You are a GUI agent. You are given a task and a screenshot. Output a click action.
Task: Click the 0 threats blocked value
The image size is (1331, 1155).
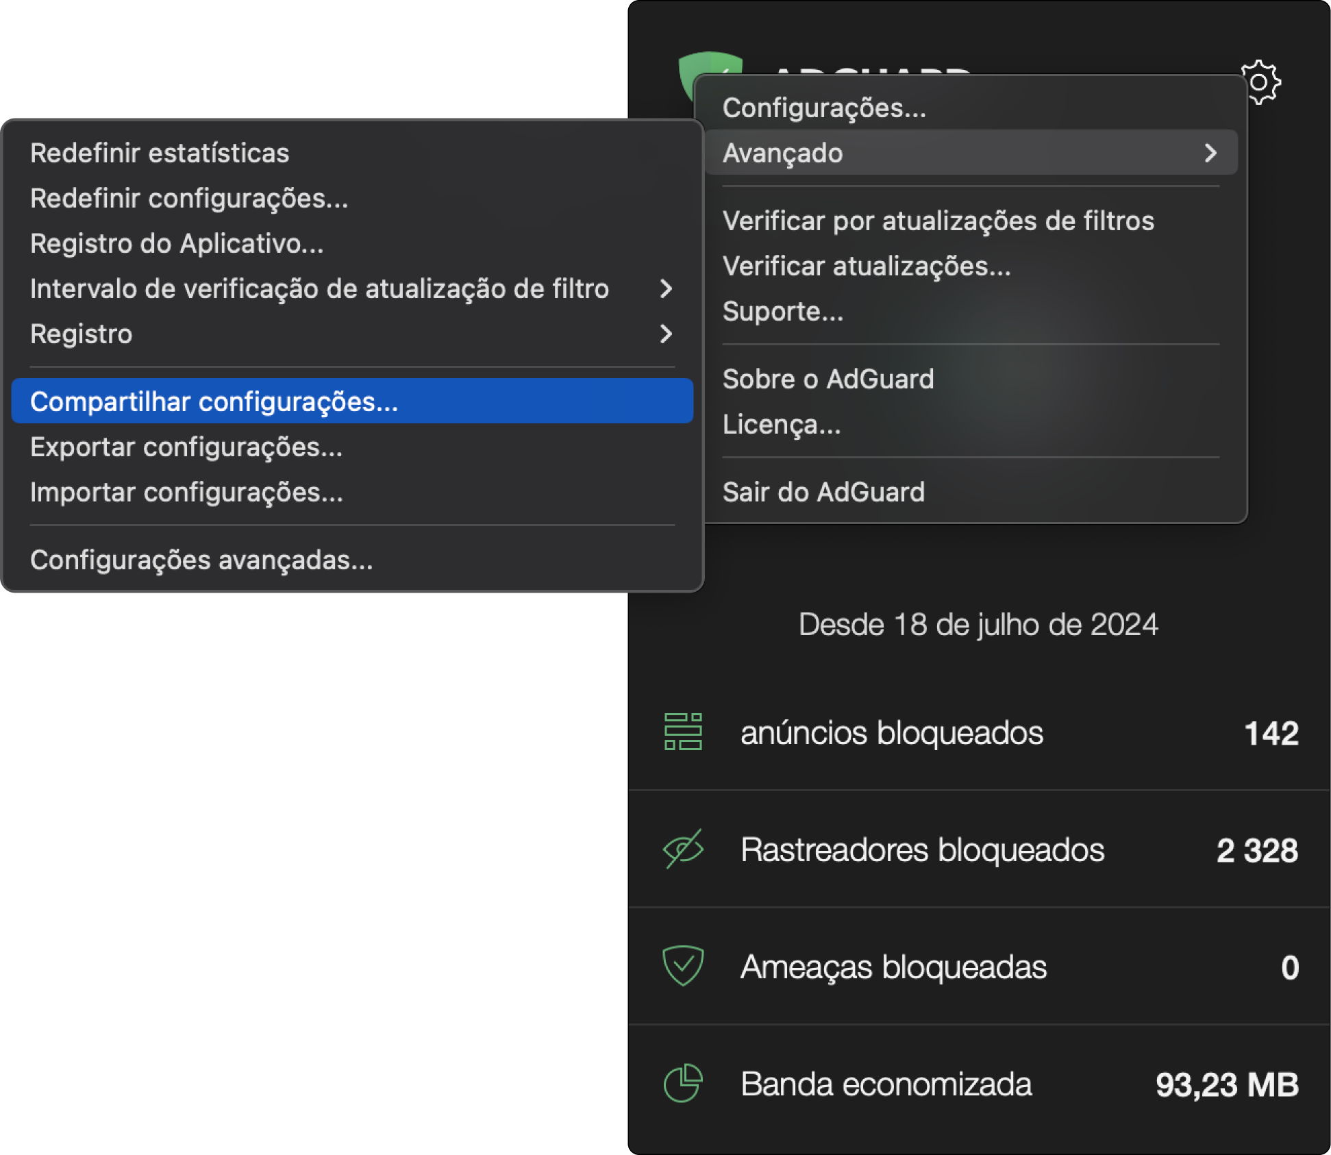pos(1290,968)
